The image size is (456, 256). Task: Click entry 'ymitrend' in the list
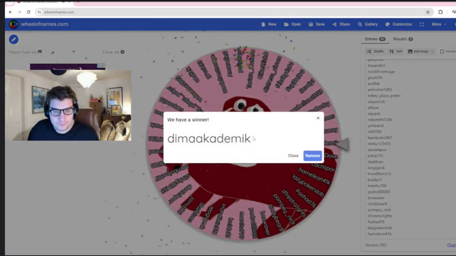375,126
